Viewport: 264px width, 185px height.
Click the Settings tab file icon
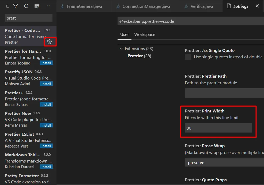(x=229, y=6)
